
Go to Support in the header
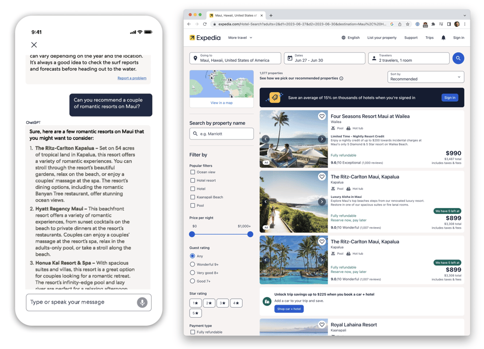410,38
